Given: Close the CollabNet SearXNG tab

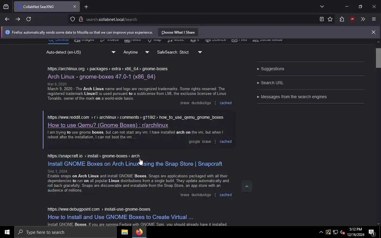Looking at the screenshot, I should (75, 7).
